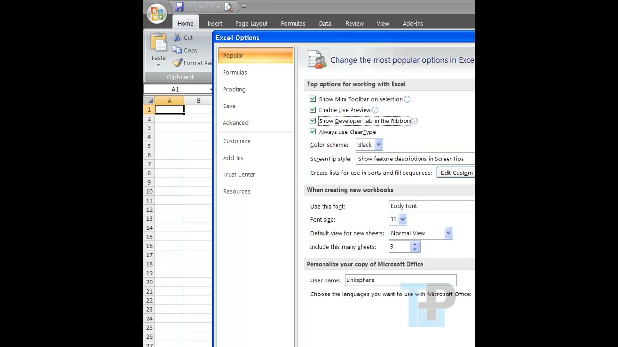Expand the Paste options arrow
Screen dimensions: 618x347
click(158, 65)
